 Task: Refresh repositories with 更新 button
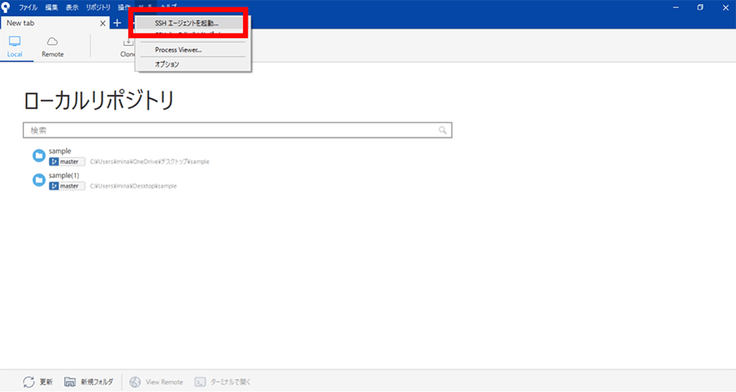pyautogui.click(x=38, y=381)
